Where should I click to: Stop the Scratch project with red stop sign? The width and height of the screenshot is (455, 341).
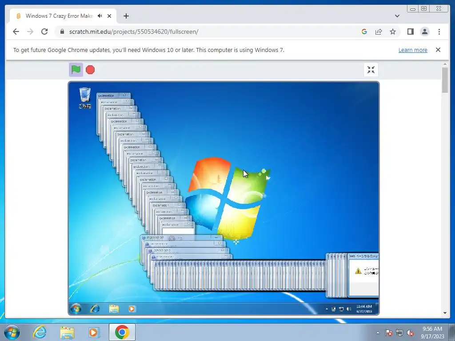[90, 70]
